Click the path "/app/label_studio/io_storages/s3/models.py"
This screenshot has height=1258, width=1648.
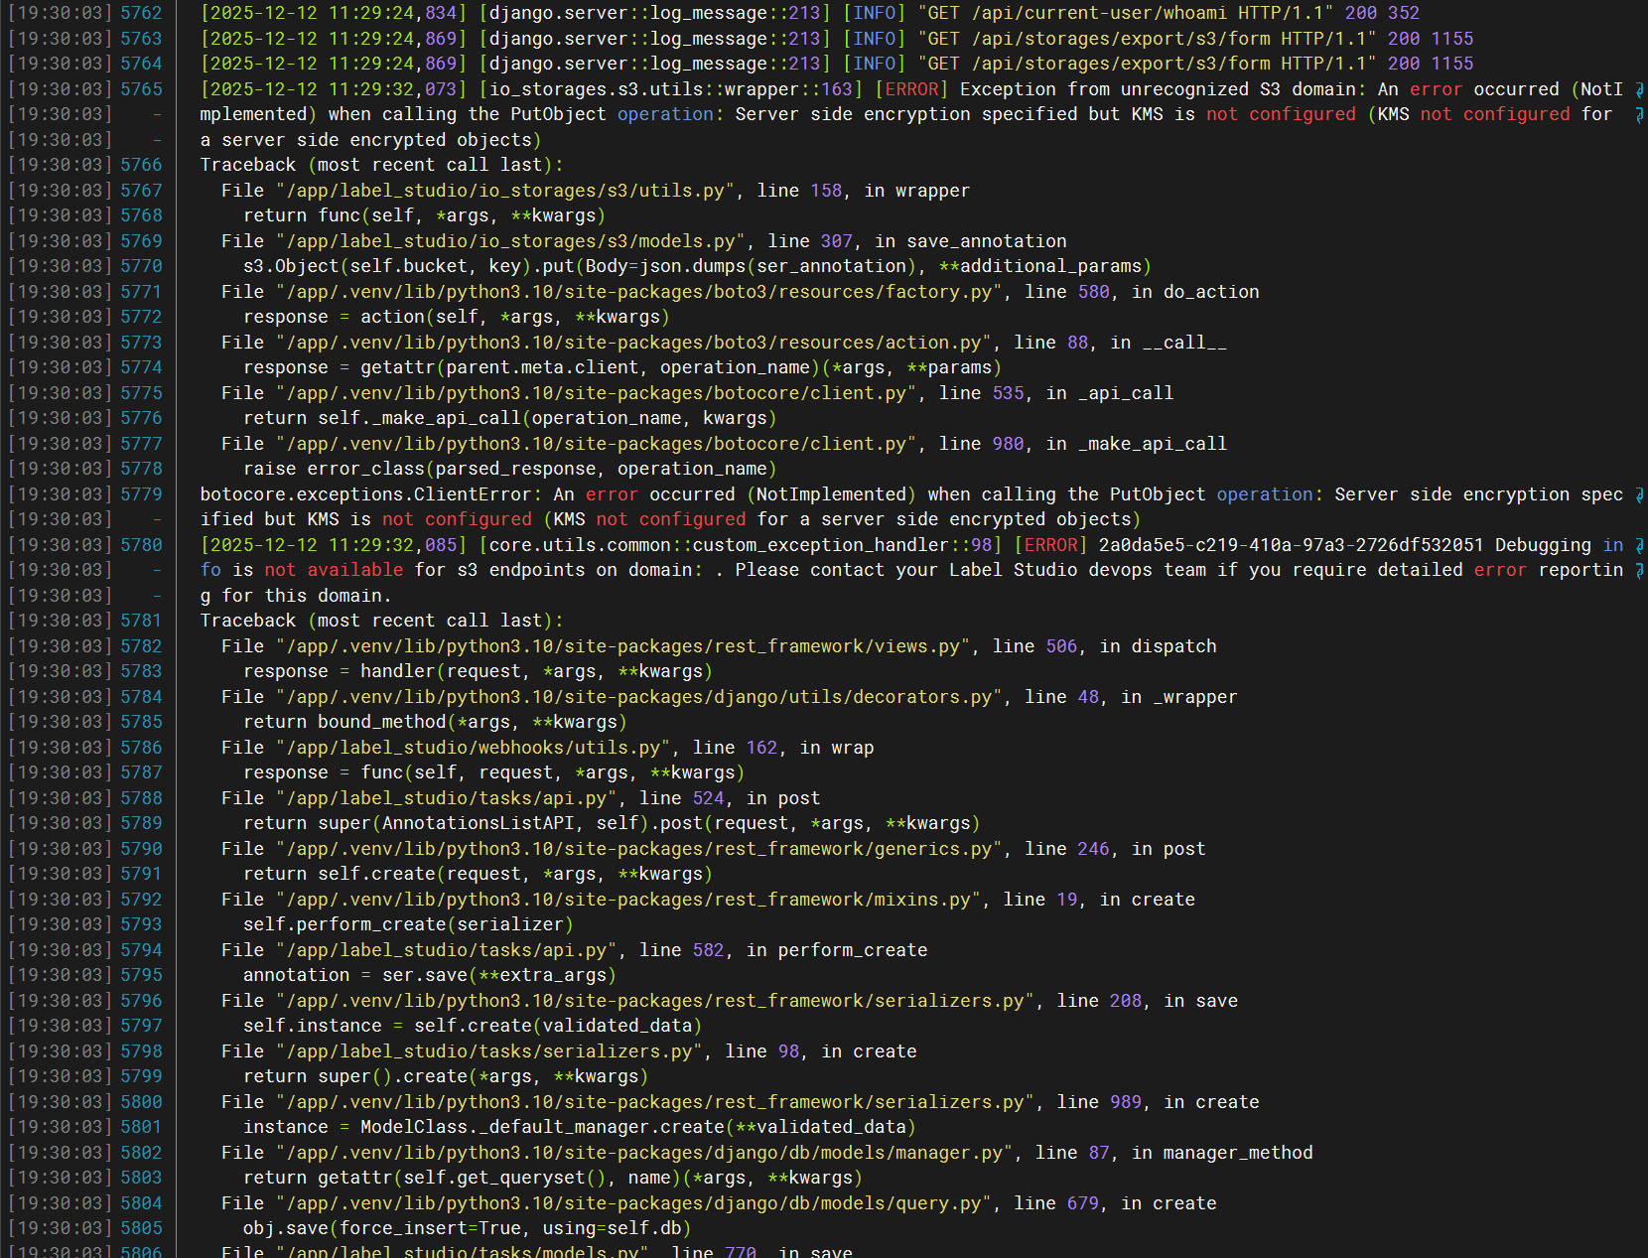tap(510, 241)
